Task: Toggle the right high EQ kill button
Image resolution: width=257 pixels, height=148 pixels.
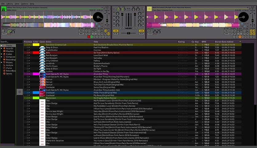Action: [143, 17]
